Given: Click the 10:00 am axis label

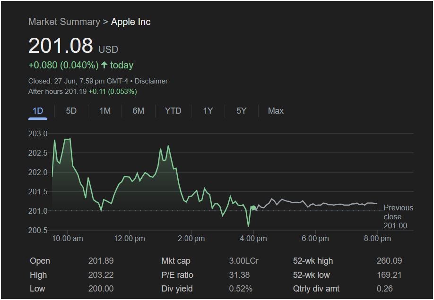Looking at the screenshot, I should point(68,239).
